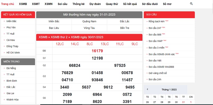Viewport: 213px width, 105px height.
Task: Click SOI CẦU panel header
Action: pos(169,15)
